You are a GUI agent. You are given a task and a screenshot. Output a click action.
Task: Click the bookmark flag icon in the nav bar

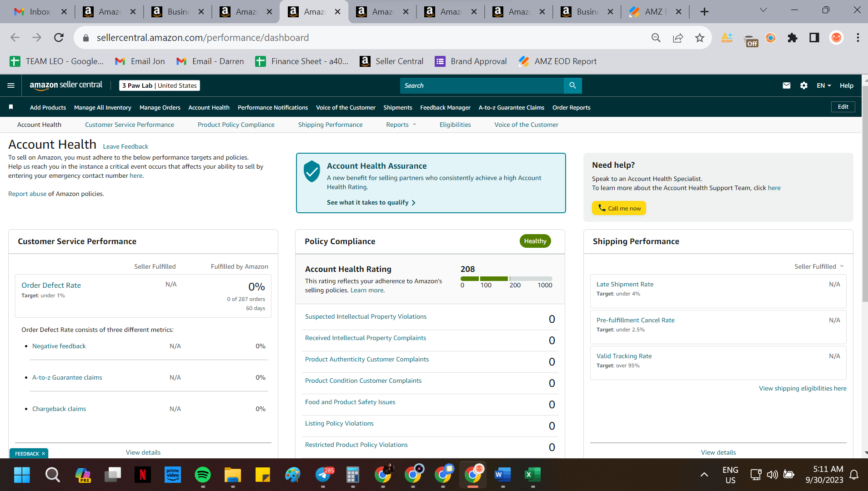11,107
